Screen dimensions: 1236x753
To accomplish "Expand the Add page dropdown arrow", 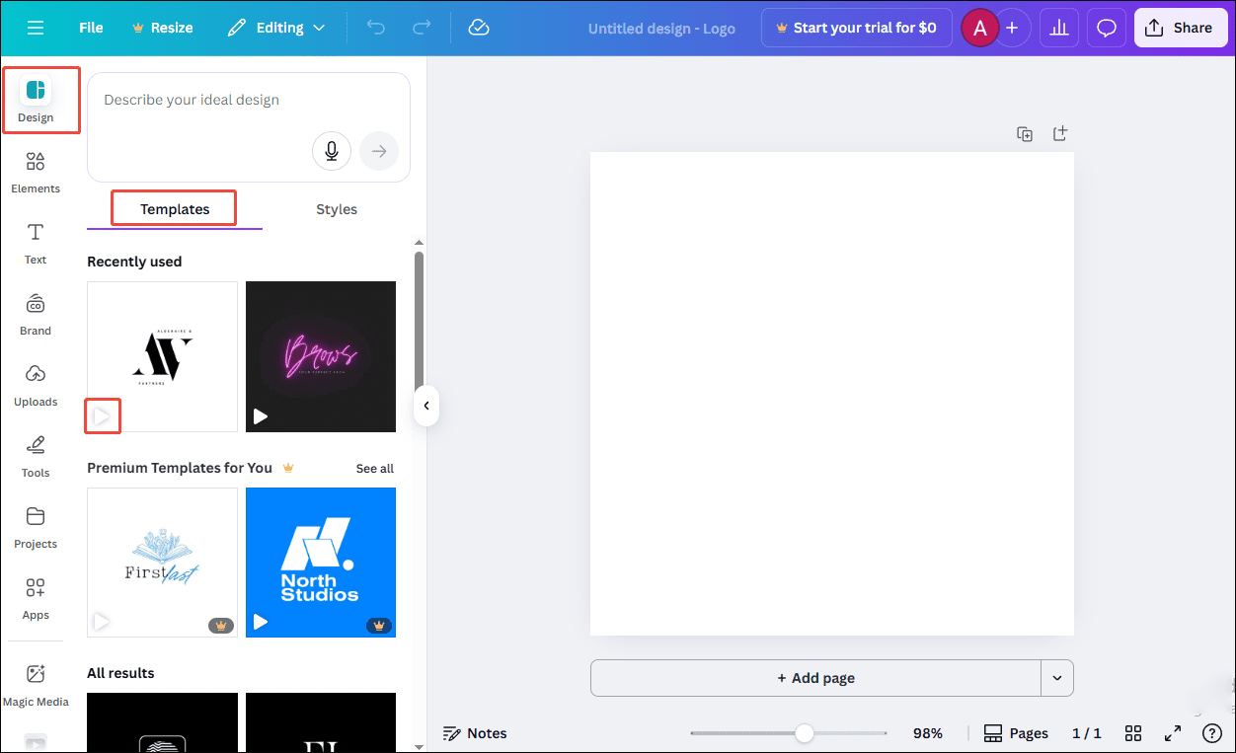I will tap(1057, 678).
